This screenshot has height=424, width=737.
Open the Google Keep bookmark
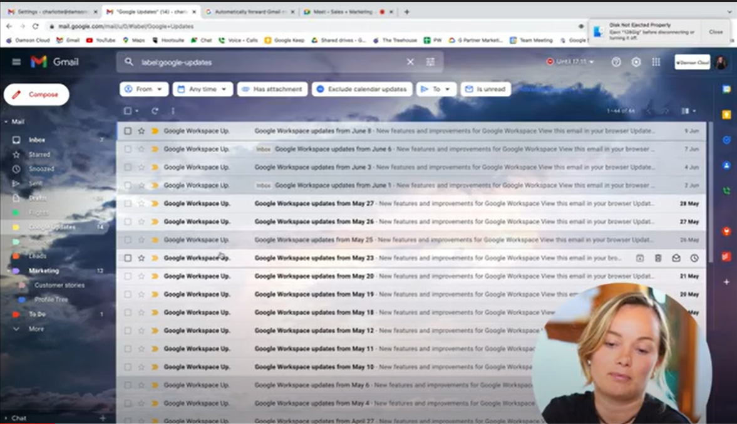[284, 41]
